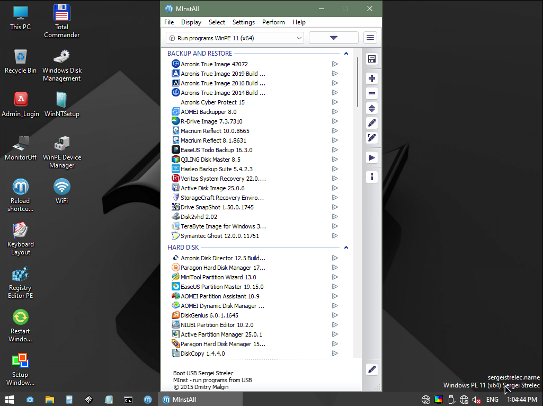Select Macrium Reflect 10.0.8665 in the list

[x=215, y=131]
